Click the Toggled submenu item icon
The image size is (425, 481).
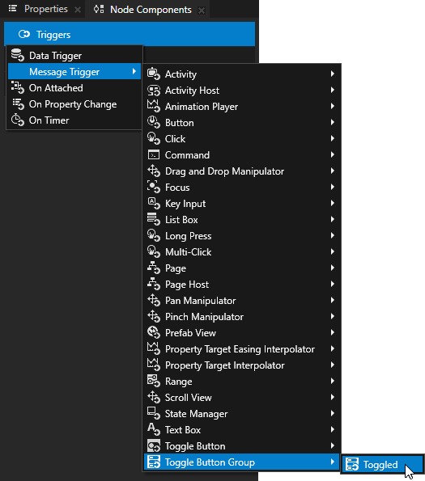tap(352, 464)
